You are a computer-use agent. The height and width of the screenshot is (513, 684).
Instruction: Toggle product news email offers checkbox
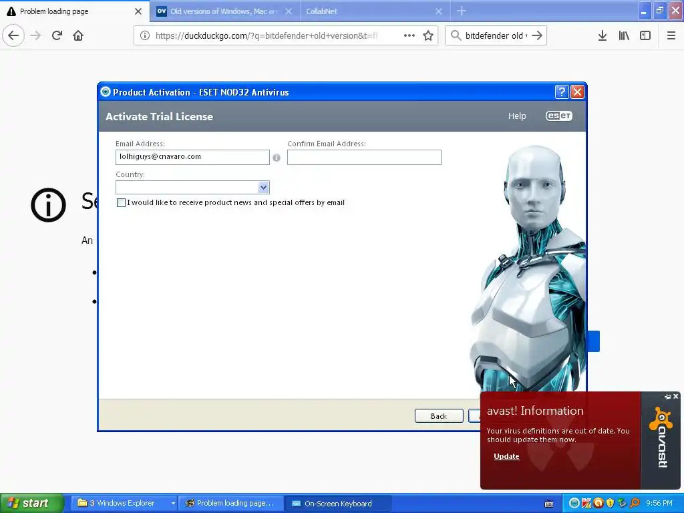point(122,202)
